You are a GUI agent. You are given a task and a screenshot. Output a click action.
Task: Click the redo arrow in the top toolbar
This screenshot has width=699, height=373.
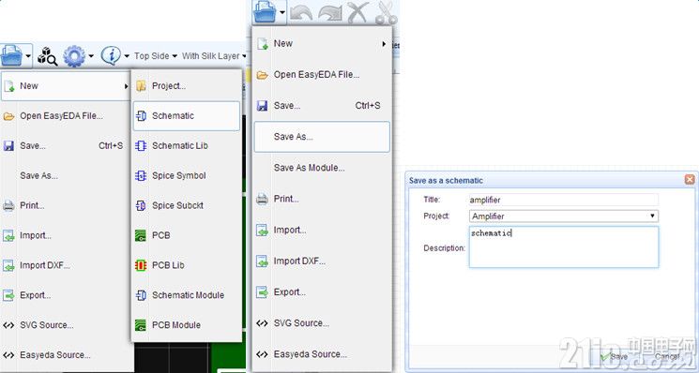point(330,12)
